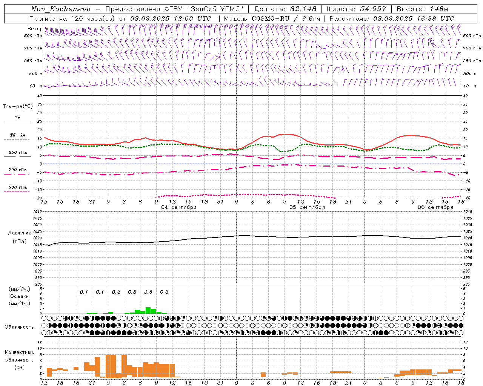The height and width of the screenshot is (386, 483).
Task: Select the 0.3 precipitation amount value
Action: (x=164, y=292)
